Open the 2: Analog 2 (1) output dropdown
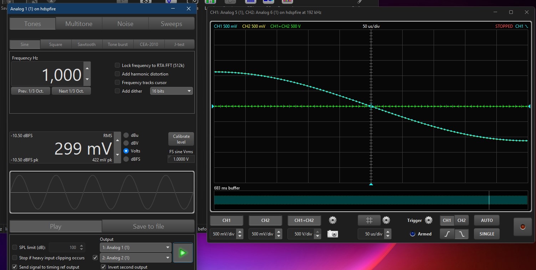The height and width of the screenshot is (270, 536). (136, 258)
